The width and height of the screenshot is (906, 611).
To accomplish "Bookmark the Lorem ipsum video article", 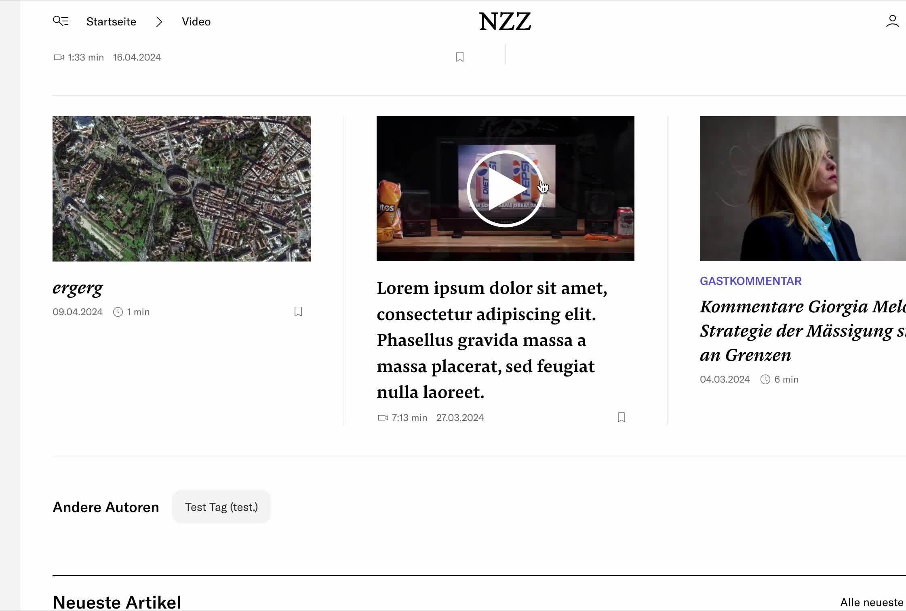I will click(x=622, y=417).
